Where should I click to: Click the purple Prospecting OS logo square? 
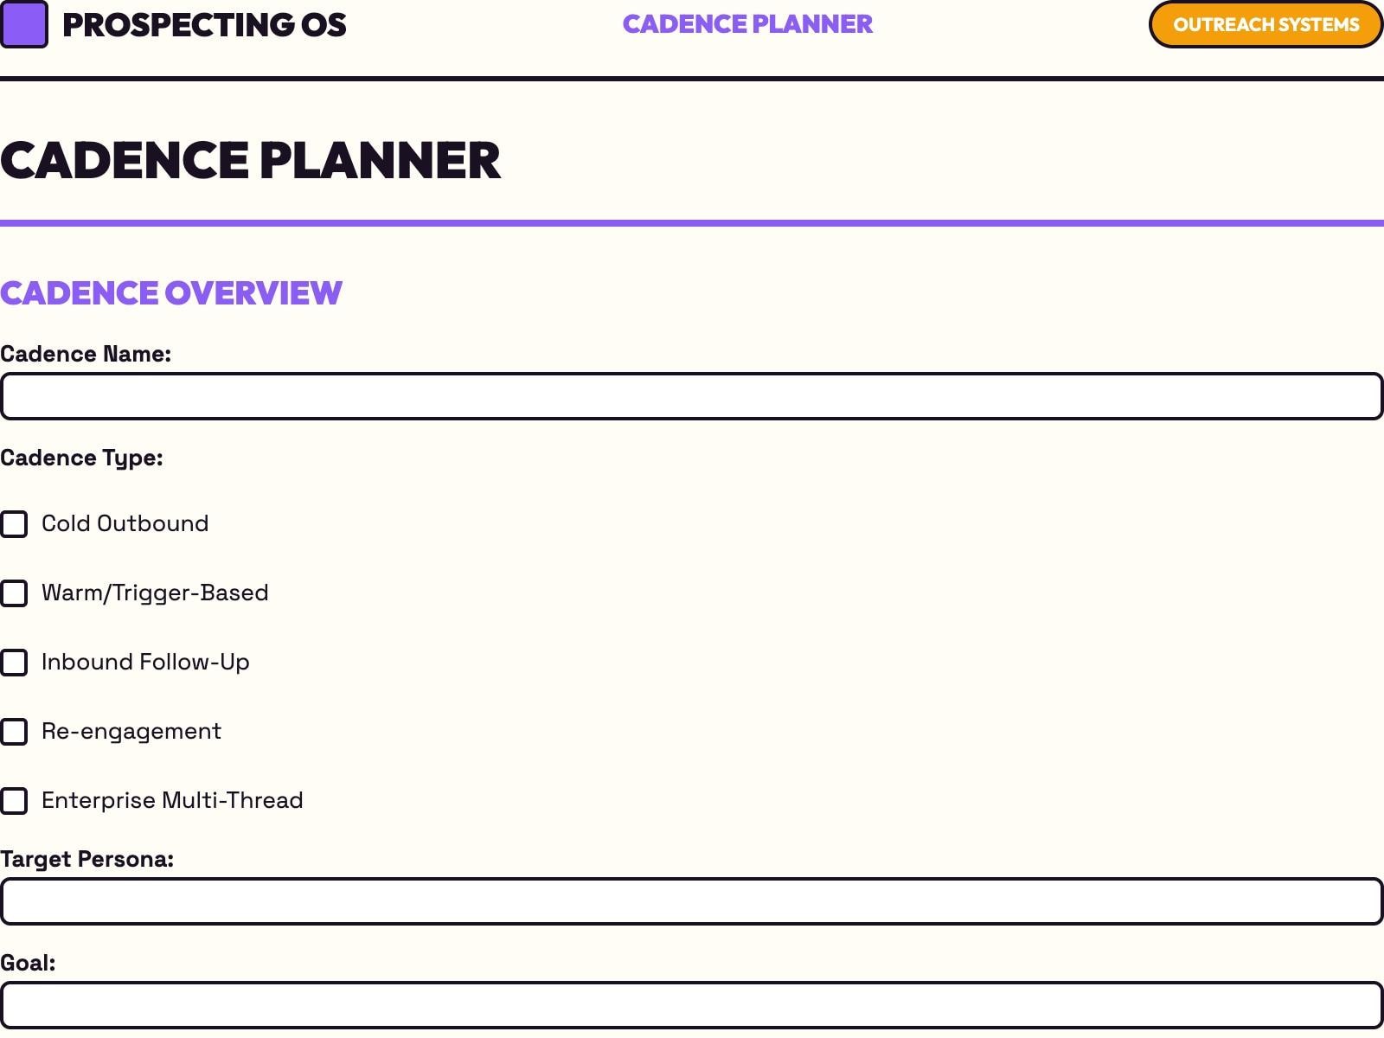(25, 24)
